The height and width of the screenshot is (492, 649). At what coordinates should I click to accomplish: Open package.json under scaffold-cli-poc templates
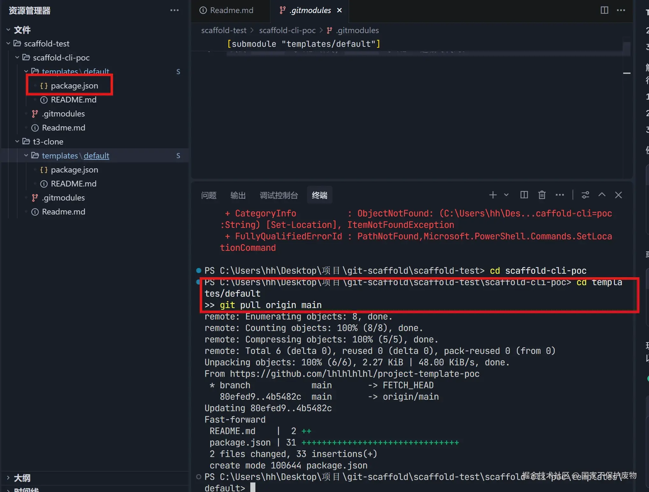74,86
